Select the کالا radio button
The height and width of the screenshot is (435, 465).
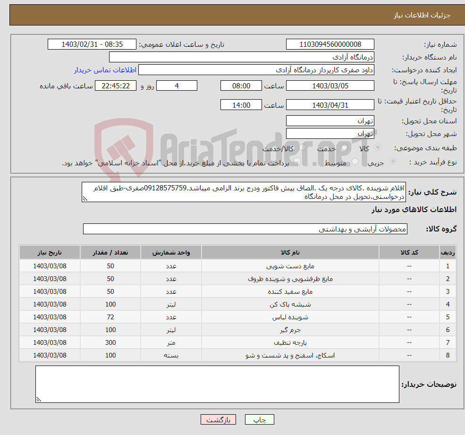click(x=378, y=147)
